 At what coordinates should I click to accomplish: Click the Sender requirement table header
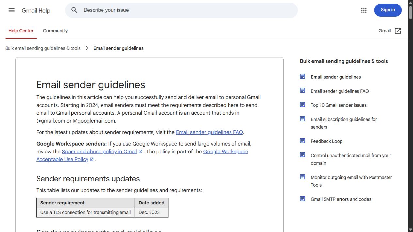(86, 203)
